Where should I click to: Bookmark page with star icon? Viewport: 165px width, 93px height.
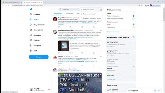pos(142,5)
